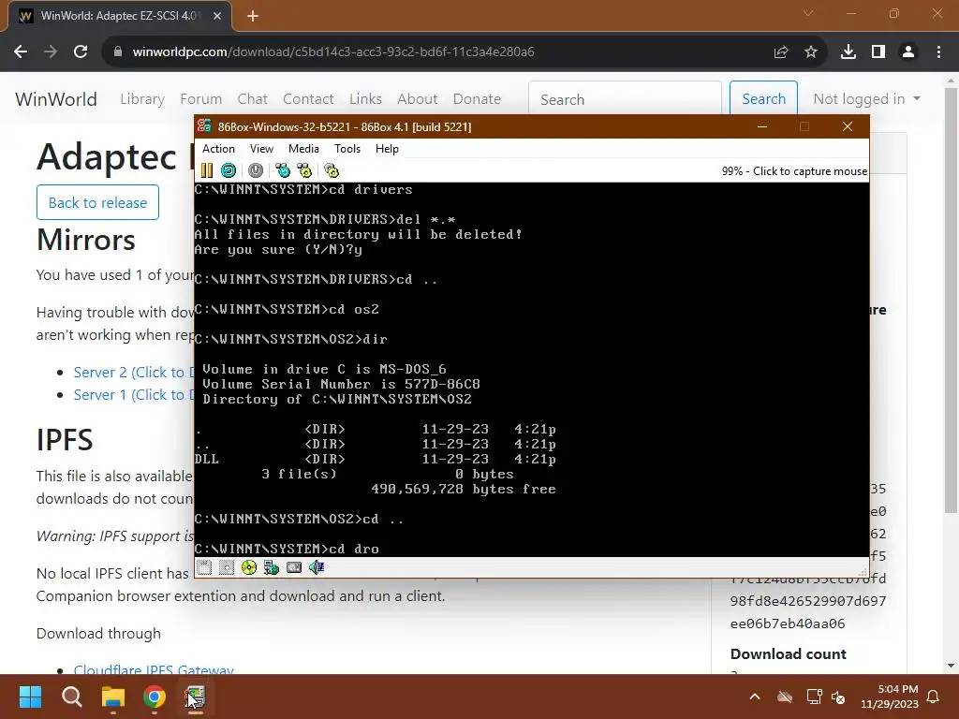Screen dimensions: 959x719
Task: Open a new Chrome tab
Action: pos(253,16)
